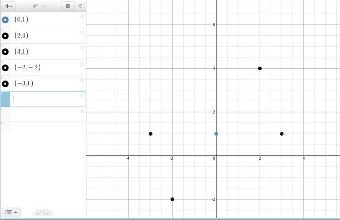
Task: Open the Add Item plus menu
Action: [9, 6]
